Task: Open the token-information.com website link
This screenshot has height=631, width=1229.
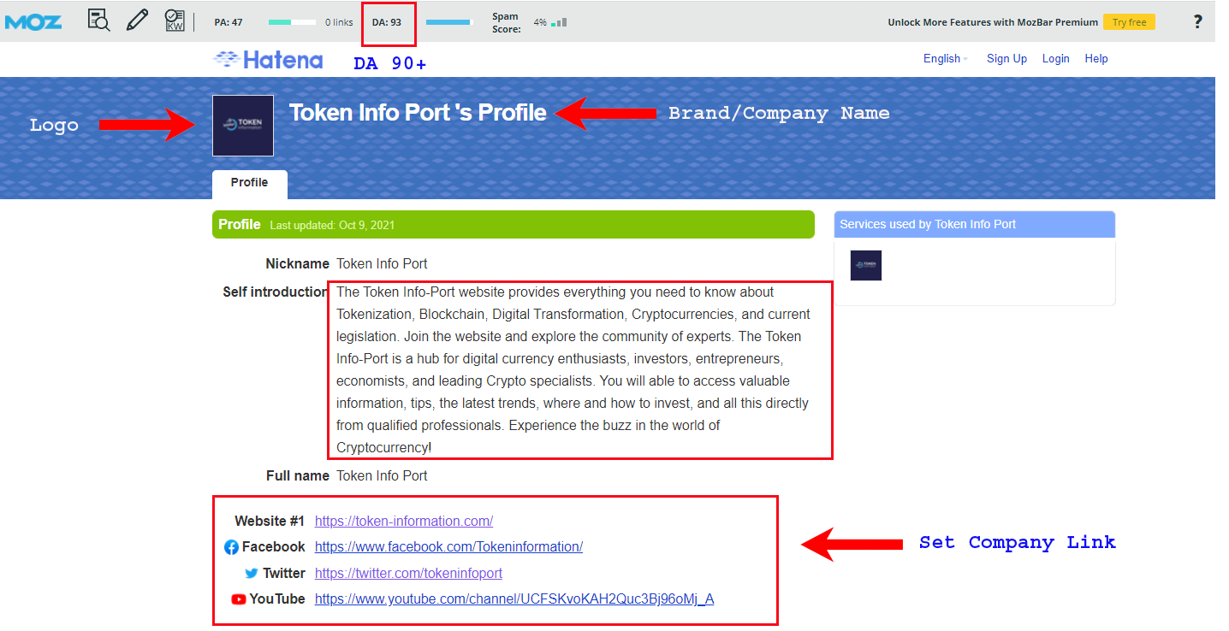Action: [403, 521]
